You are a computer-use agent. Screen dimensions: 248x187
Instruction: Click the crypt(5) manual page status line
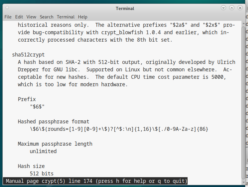click(x=96, y=181)
